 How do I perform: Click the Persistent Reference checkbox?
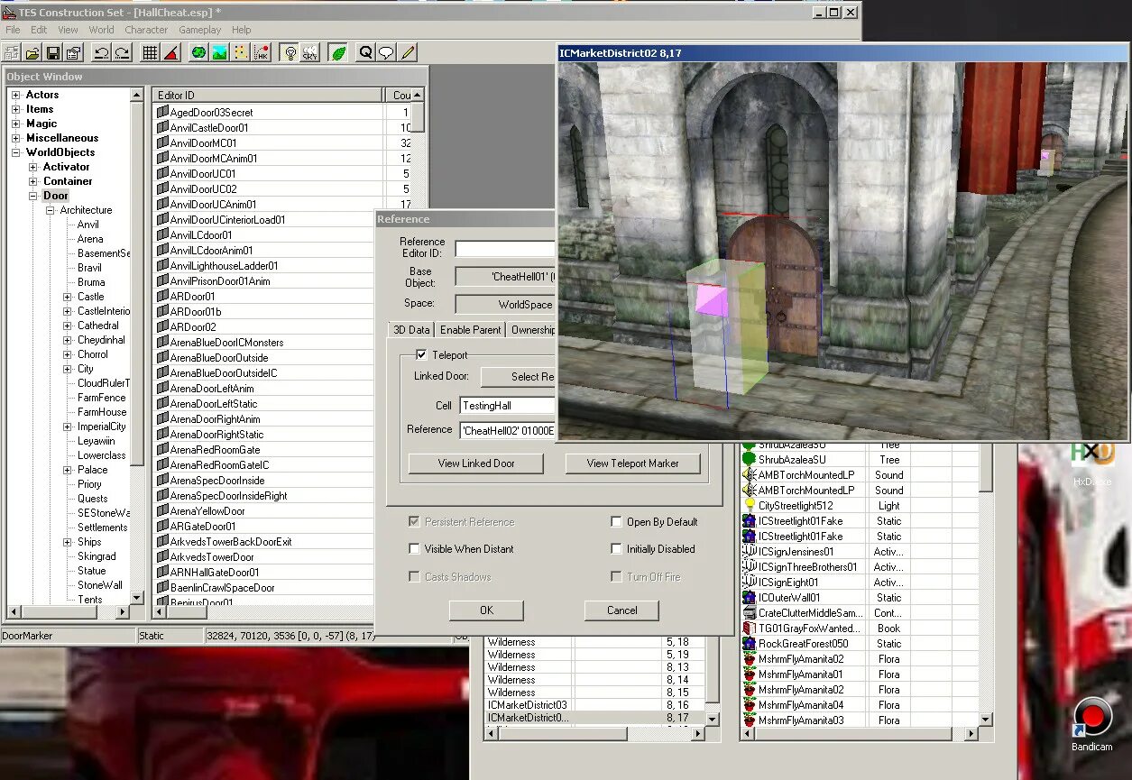point(414,522)
